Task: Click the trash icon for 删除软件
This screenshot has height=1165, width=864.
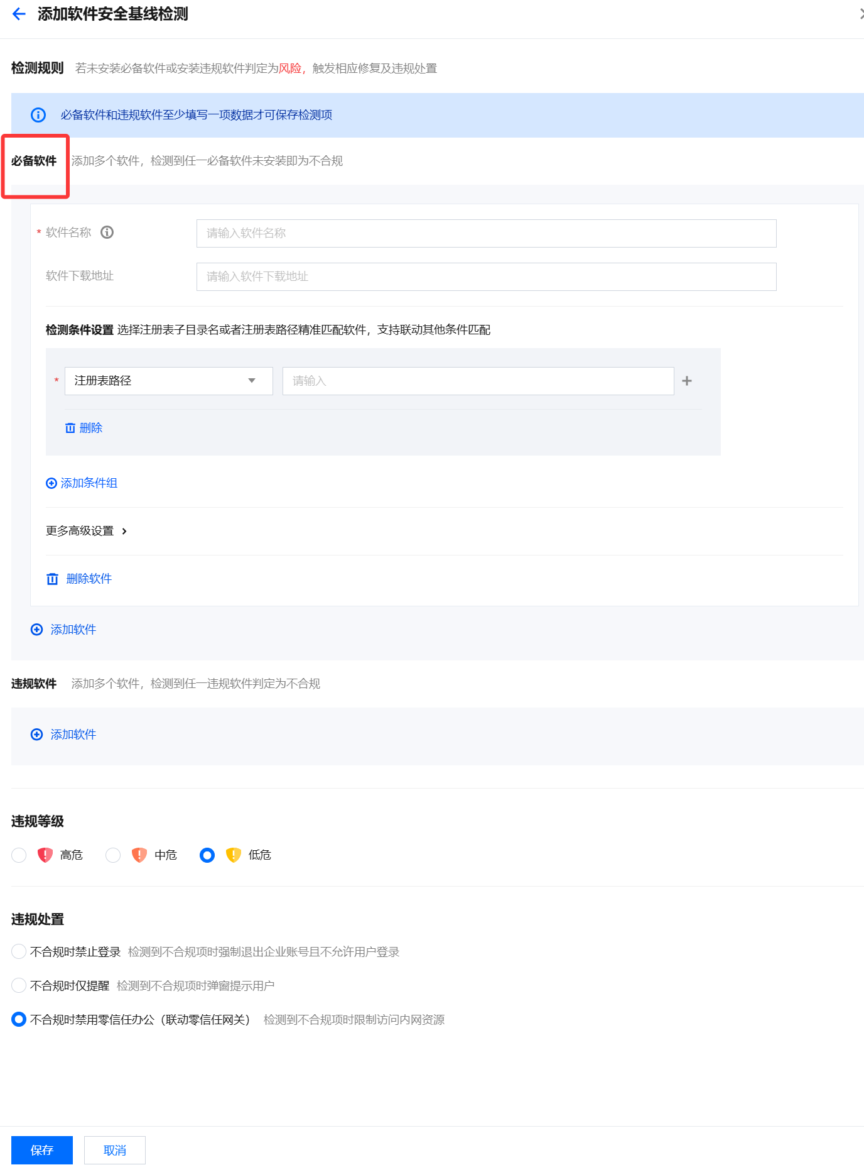Action: tap(53, 579)
